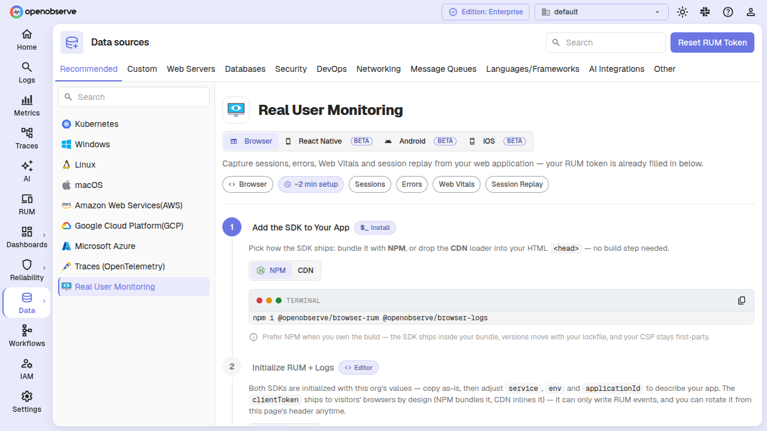Switch to the Recommended tab
767x431 pixels.
click(89, 69)
